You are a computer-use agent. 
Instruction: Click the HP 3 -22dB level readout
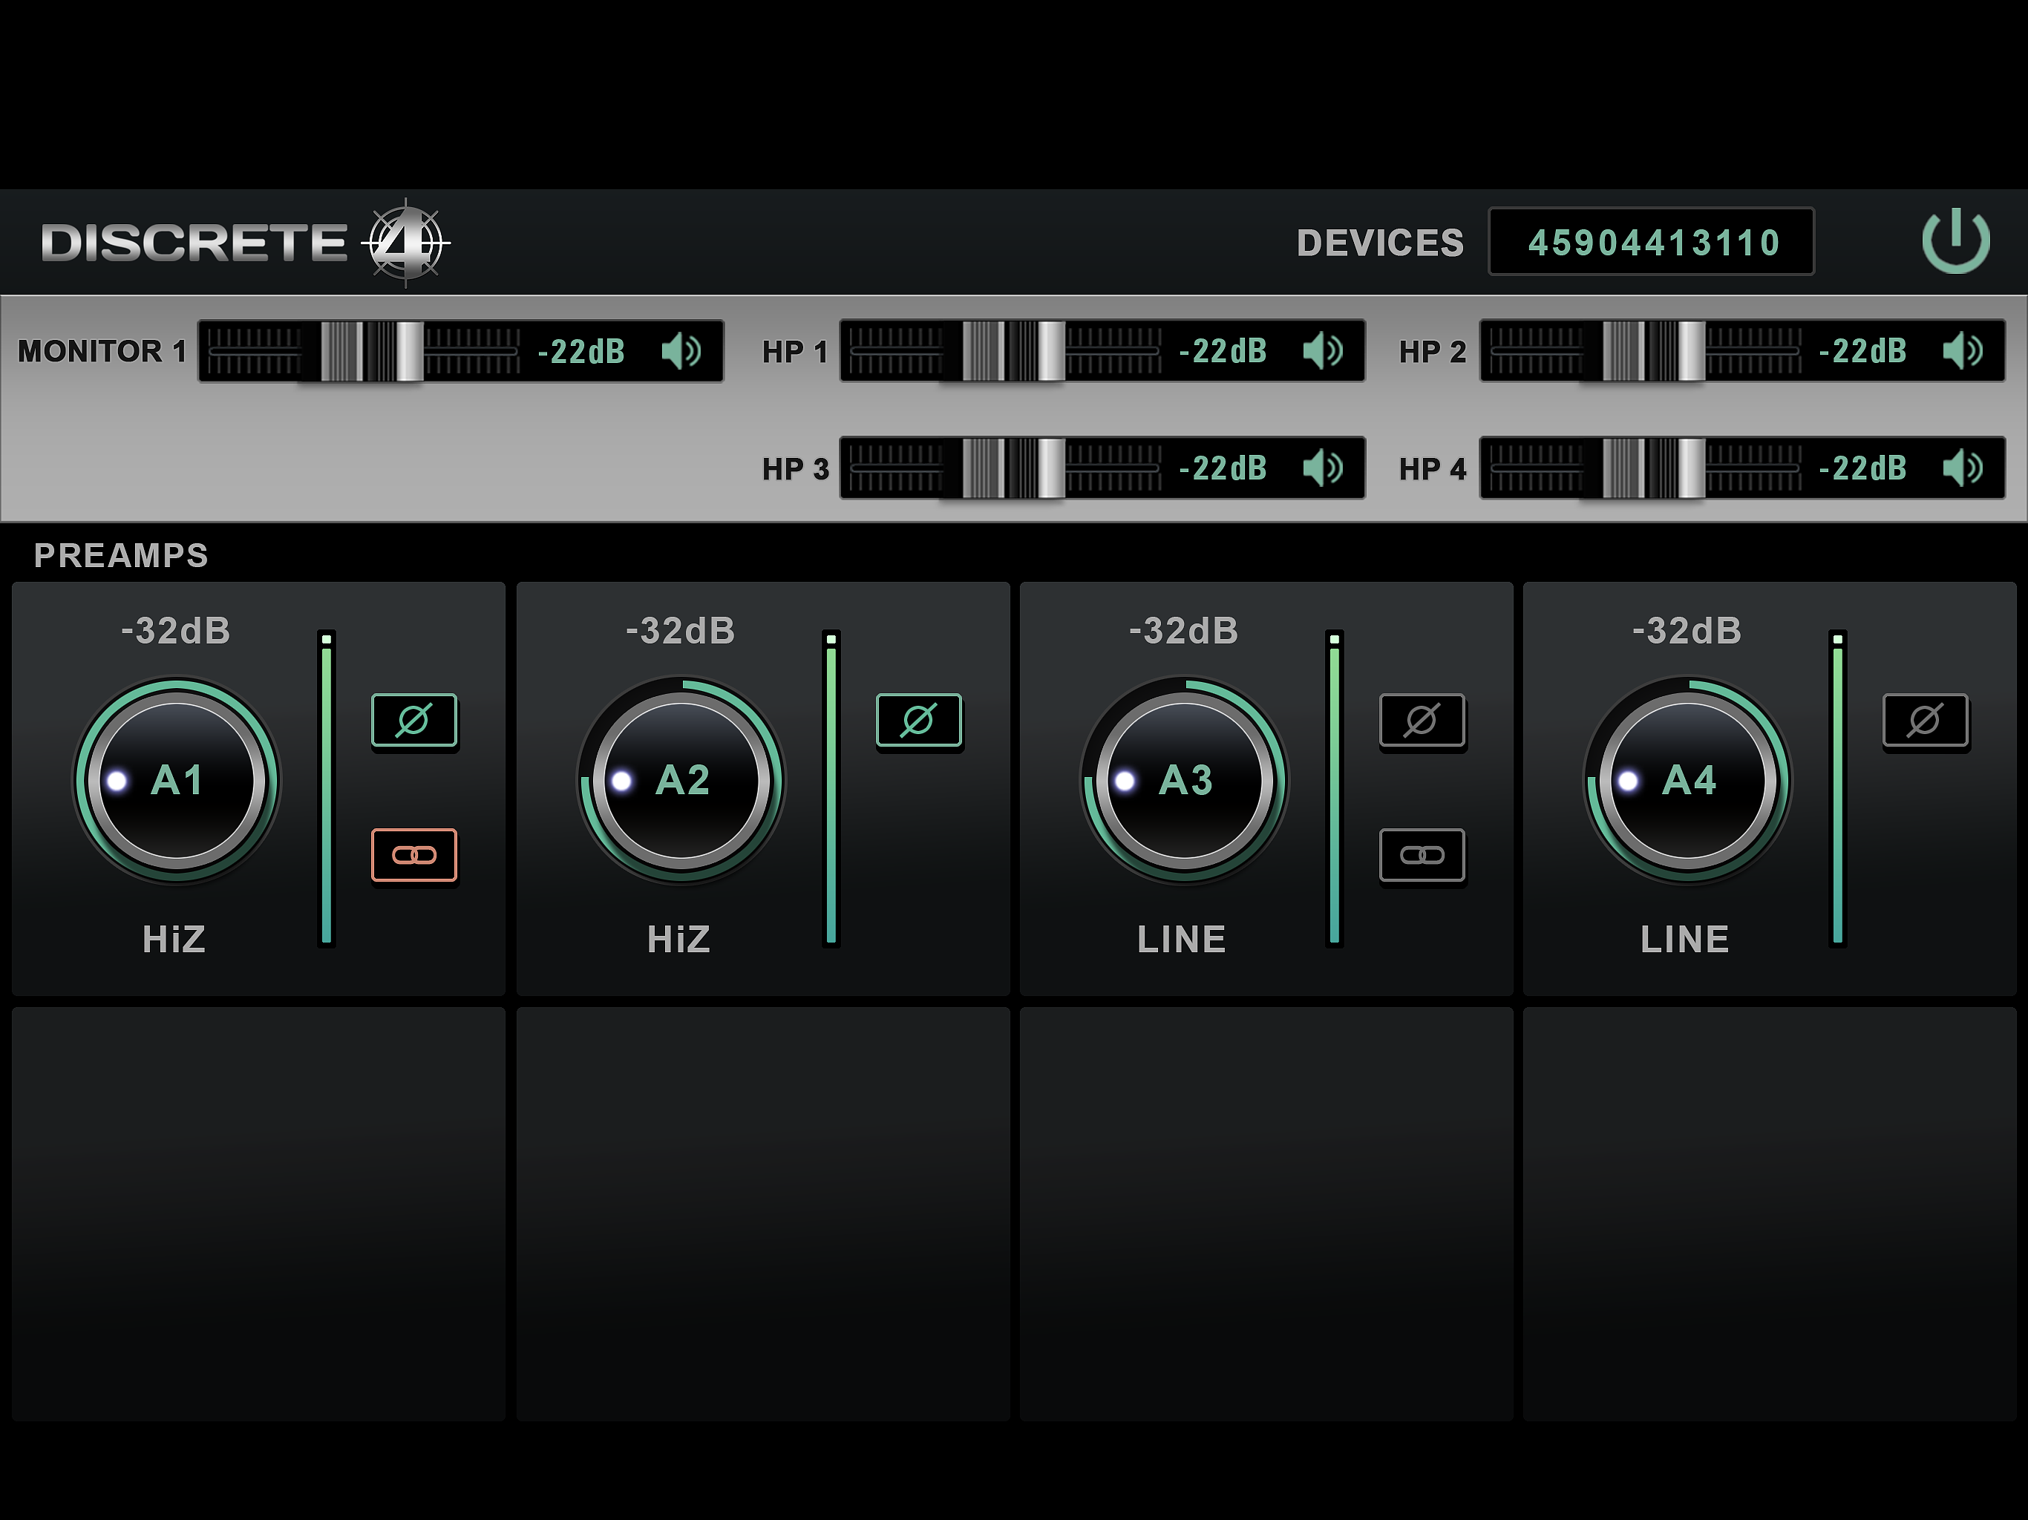[x=1223, y=468]
